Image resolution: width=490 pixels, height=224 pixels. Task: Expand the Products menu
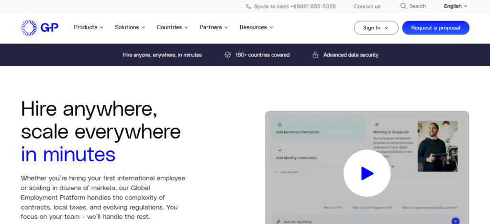point(89,27)
